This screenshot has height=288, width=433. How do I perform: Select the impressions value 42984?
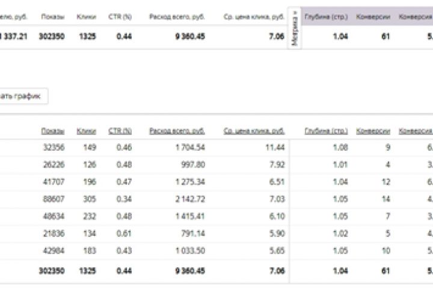tap(54, 251)
